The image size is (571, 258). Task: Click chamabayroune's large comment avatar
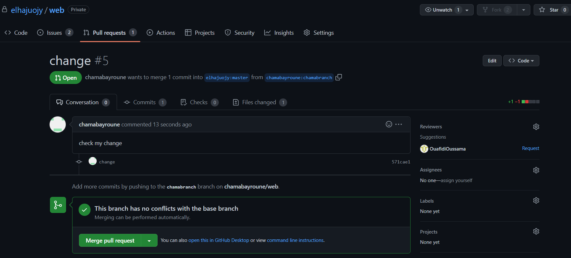click(x=58, y=124)
